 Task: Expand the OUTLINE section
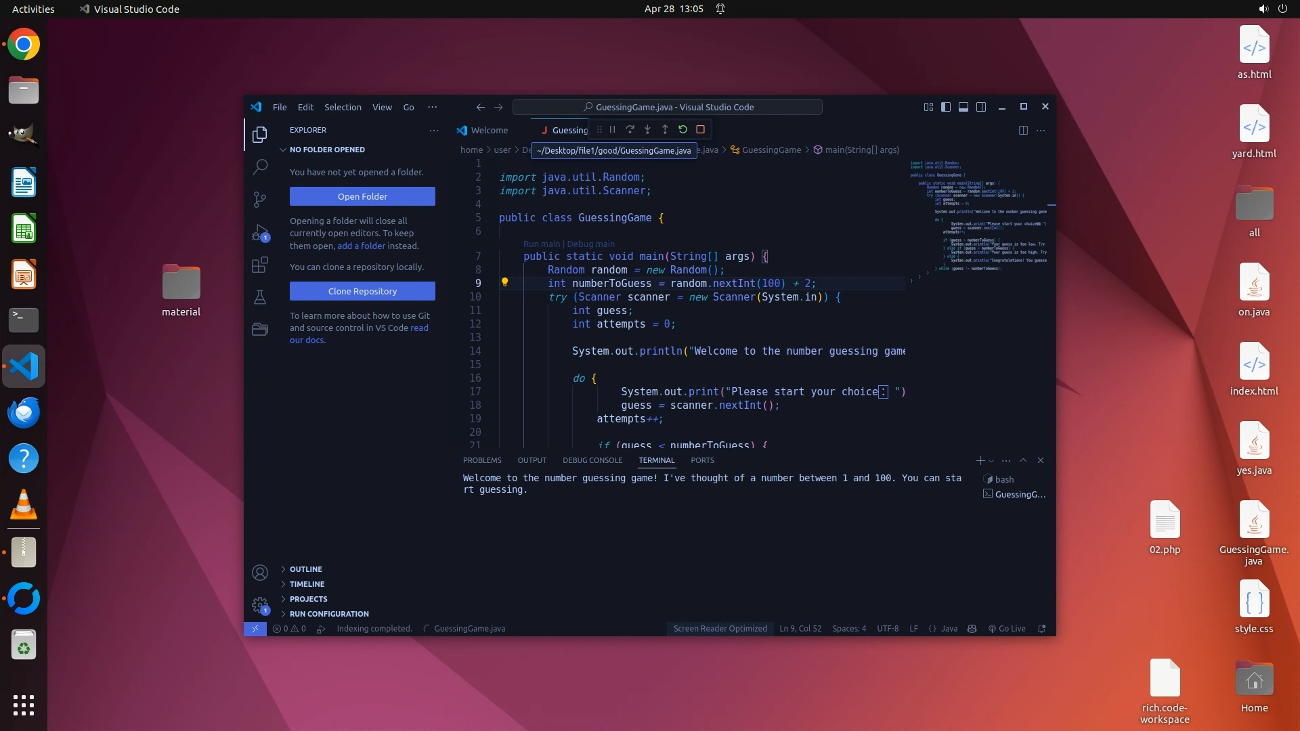tap(306, 569)
